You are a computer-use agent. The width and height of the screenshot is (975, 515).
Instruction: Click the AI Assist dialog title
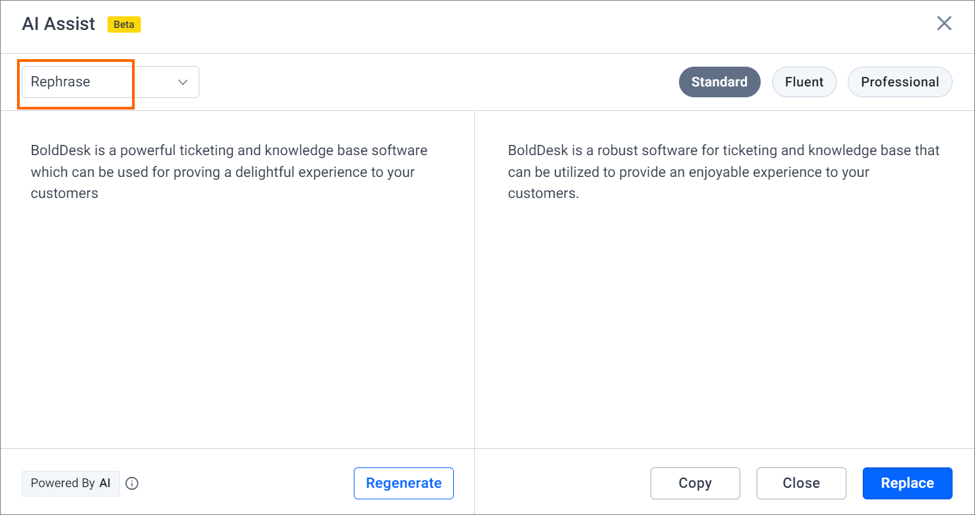[x=59, y=24]
